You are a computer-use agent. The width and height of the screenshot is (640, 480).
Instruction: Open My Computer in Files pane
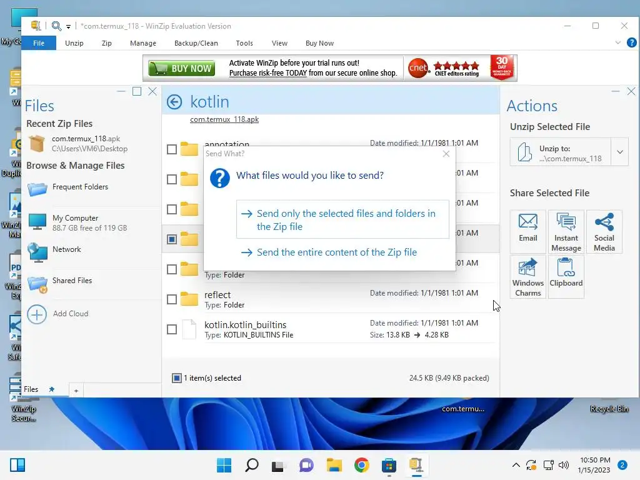tap(77, 222)
